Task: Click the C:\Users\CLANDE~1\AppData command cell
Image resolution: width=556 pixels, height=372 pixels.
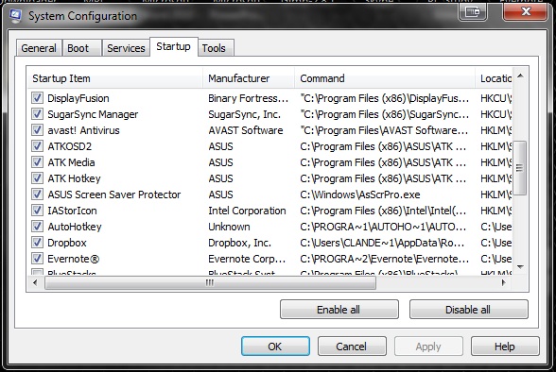Action: coord(382,243)
